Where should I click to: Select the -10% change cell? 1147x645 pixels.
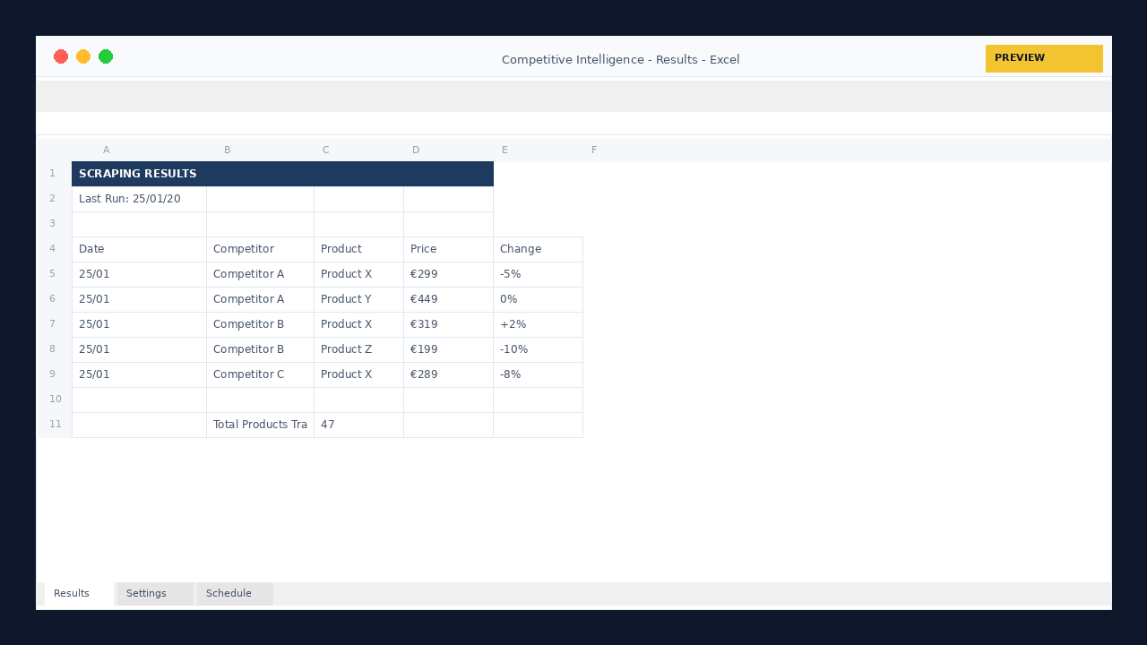tap(538, 349)
